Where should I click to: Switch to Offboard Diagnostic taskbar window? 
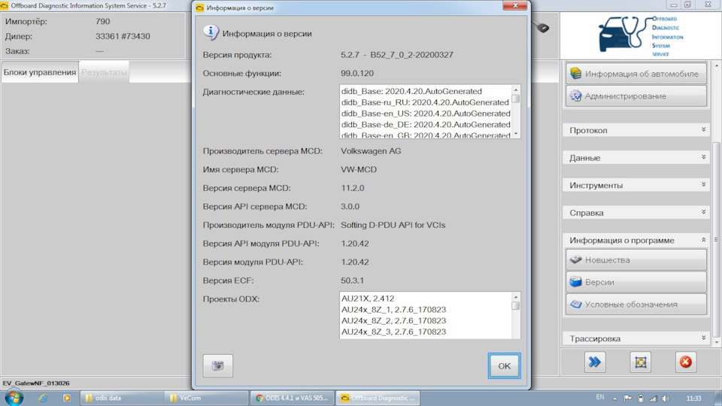[x=378, y=398]
